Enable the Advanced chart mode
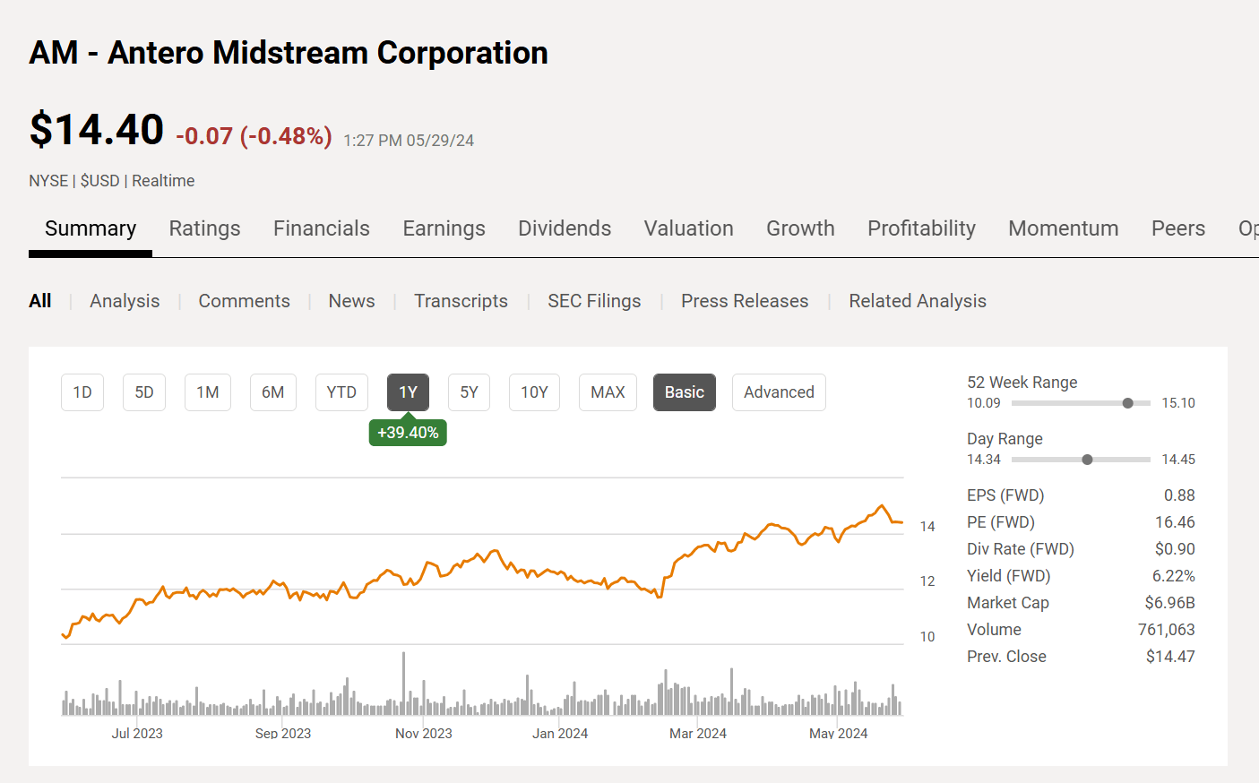1259x783 pixels. tap(779, 392)
